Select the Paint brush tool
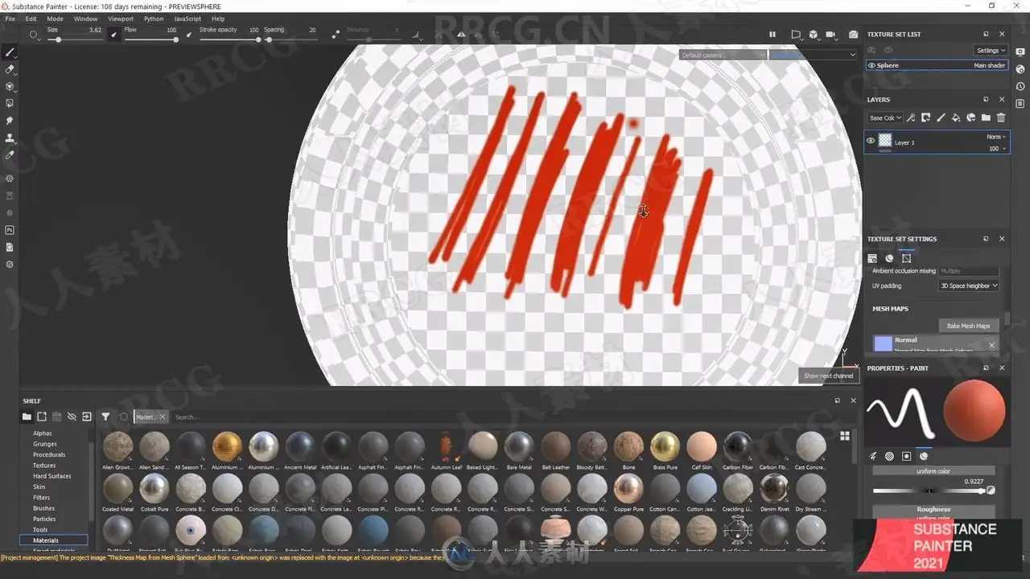The image size is (1030, 579). pyautogui.click(x=10, y=52)
